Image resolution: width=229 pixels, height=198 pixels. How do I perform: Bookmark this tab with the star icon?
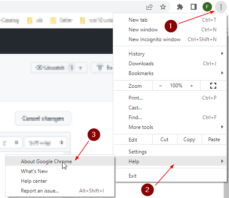coord(163,7)
